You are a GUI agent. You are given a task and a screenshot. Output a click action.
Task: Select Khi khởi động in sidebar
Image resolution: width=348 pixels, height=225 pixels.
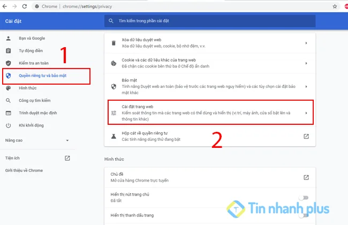point(31,125)
